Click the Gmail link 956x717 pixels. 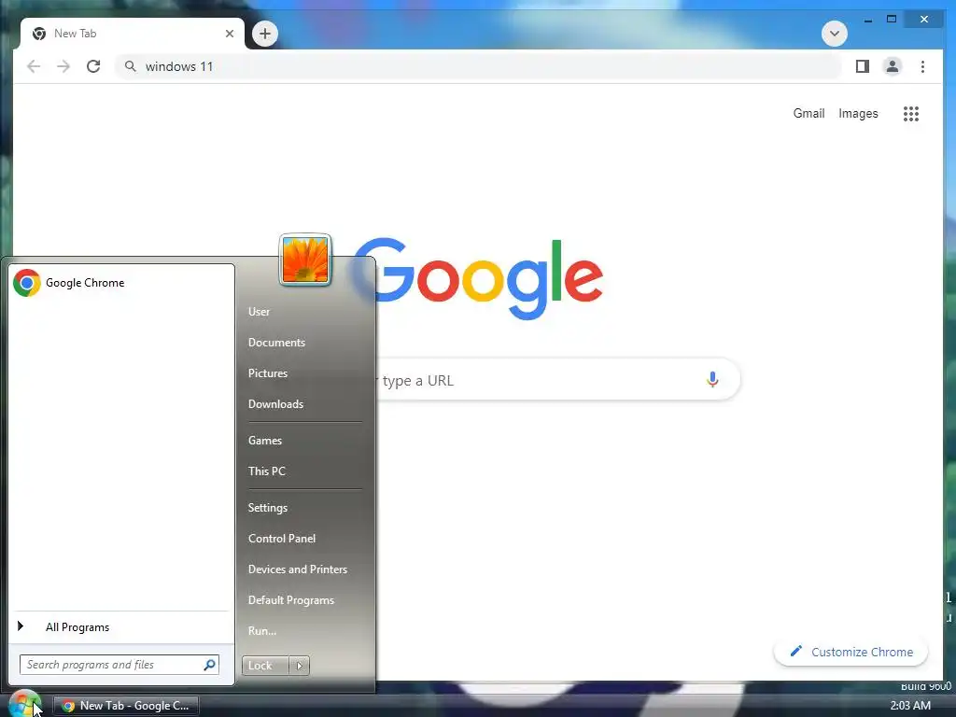[808, 113]
